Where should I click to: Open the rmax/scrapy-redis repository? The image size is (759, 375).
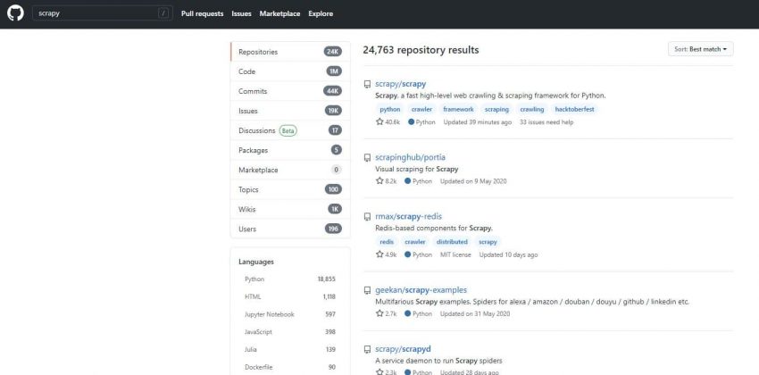408,216
